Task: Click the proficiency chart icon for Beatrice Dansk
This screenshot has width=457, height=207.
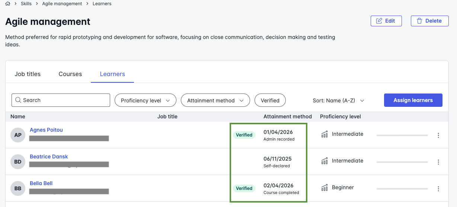Action: [325, 161]
